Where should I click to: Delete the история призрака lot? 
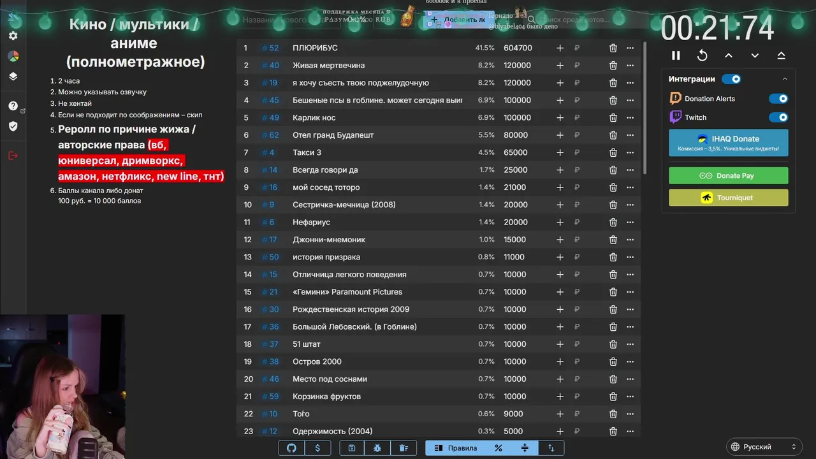coord(613,257)
